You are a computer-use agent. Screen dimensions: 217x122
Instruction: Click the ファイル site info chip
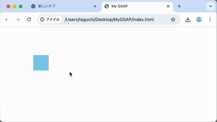click(50, 20)
